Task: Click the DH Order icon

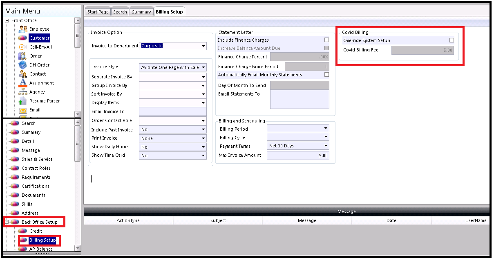Action: pos(23,65)
